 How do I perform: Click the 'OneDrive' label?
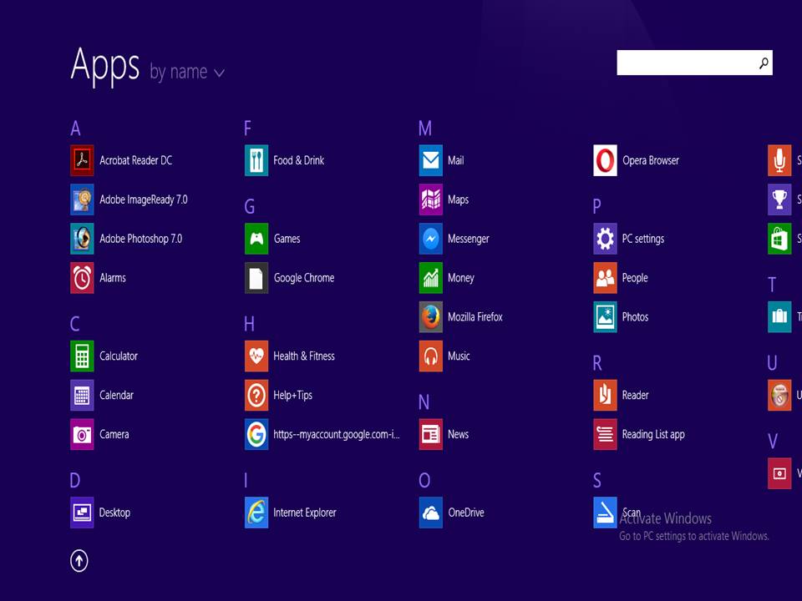(466, 513)
